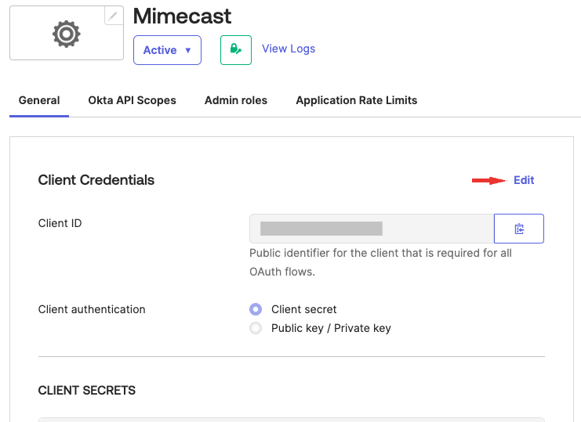
Task: Open the View Logs link
Action: [x=289, y=49]
